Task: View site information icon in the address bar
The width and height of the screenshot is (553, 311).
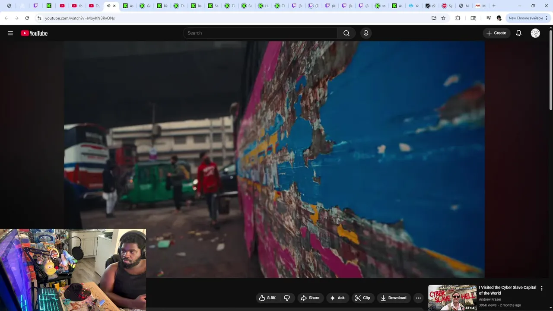Action: (39, 18)
